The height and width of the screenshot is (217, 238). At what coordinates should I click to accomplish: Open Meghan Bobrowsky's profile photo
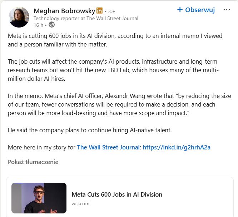tap(19, 17)
